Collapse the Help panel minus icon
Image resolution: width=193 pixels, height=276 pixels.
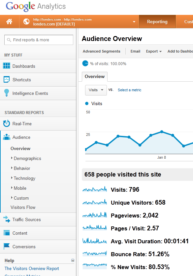pos(73,260)
